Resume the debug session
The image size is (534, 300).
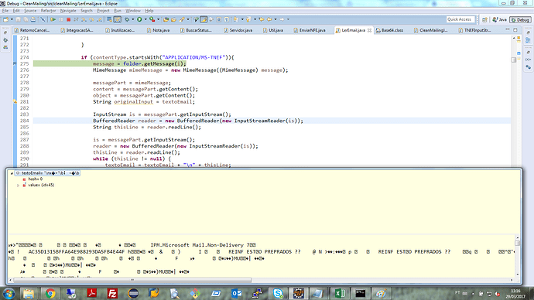point(53,19)
